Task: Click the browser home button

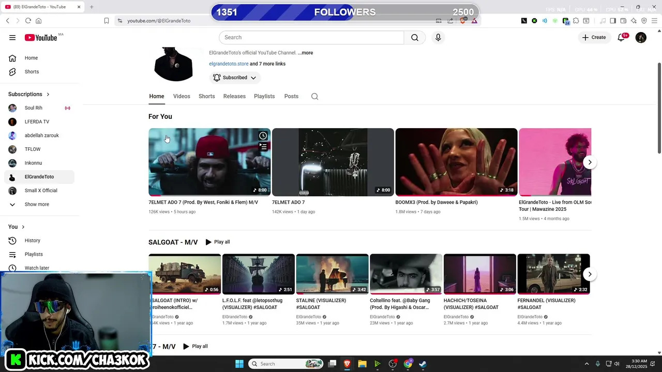Action: [x=38, y=21]
